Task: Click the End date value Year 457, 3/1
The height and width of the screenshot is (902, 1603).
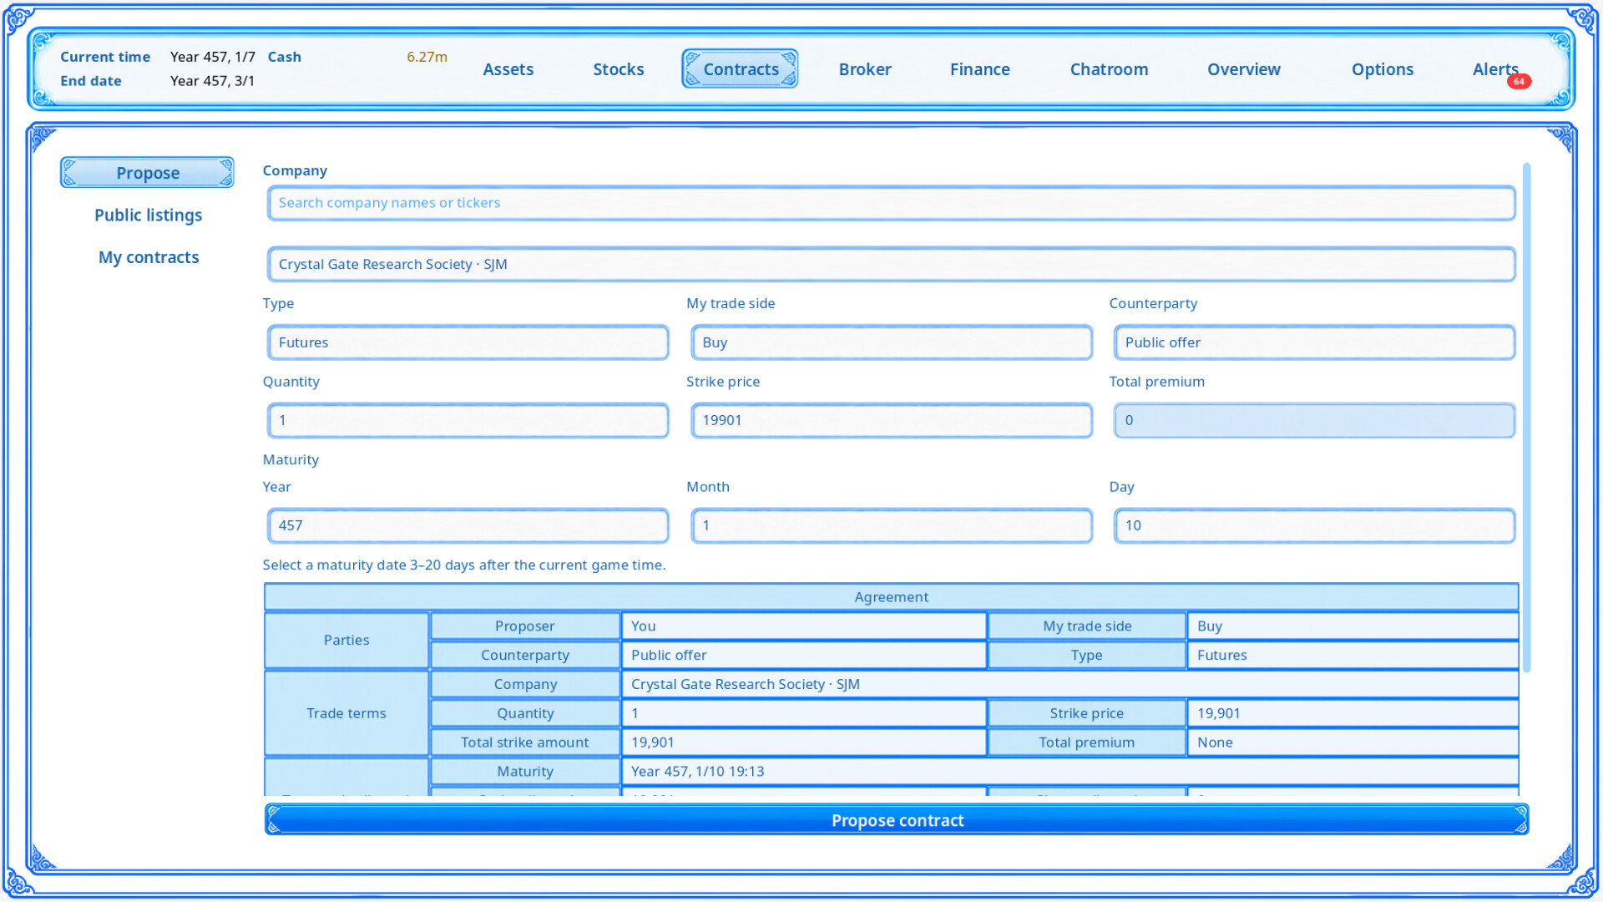Action: [212, 81]
